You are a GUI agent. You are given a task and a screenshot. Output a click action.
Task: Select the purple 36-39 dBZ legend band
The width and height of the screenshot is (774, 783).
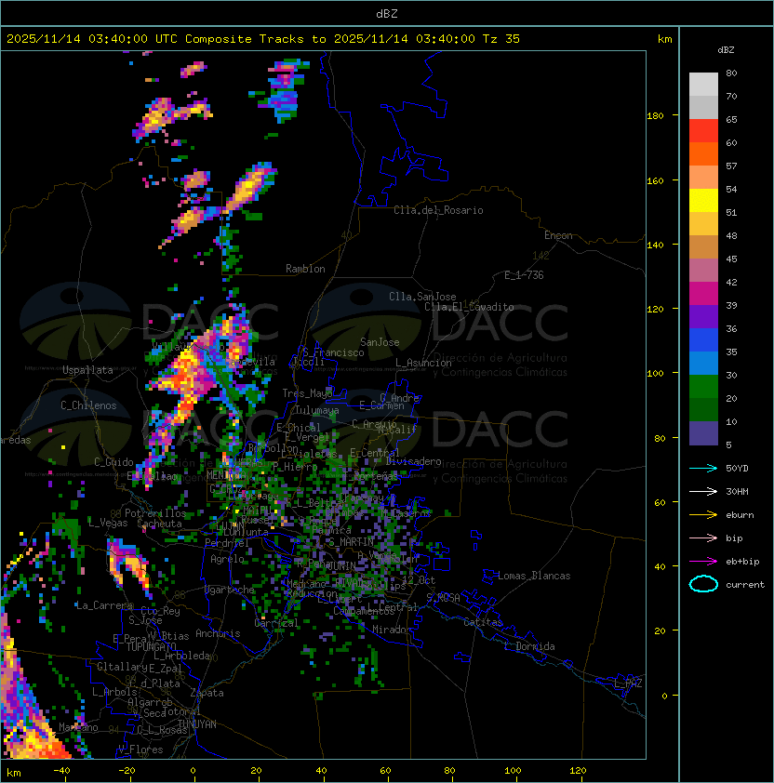pyautogui.click(x=703, y=316)
